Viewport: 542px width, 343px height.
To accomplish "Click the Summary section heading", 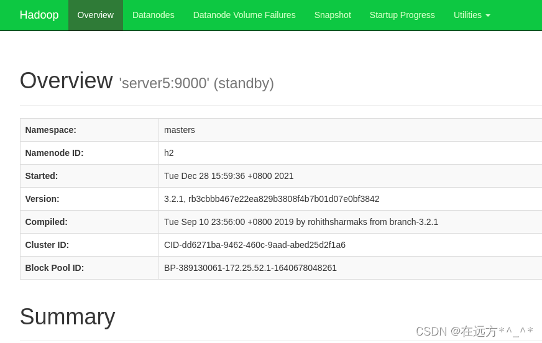I will pos(67,317).
